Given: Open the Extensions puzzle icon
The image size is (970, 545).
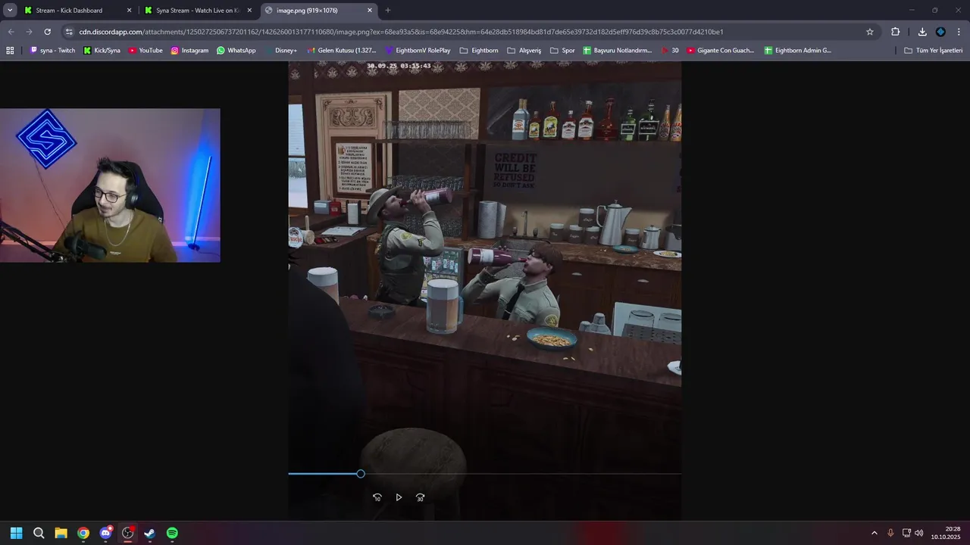Looking at the screenshot, I should [895, 32].
